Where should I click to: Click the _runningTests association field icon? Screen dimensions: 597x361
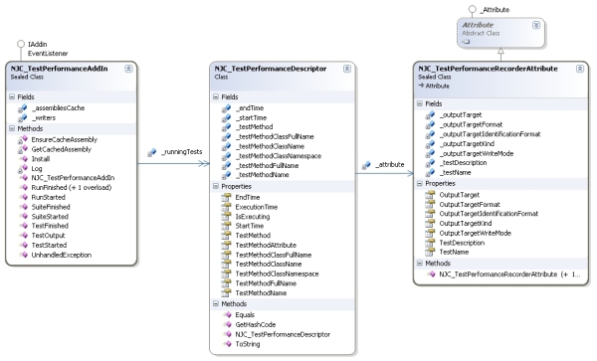coord(152,152)
